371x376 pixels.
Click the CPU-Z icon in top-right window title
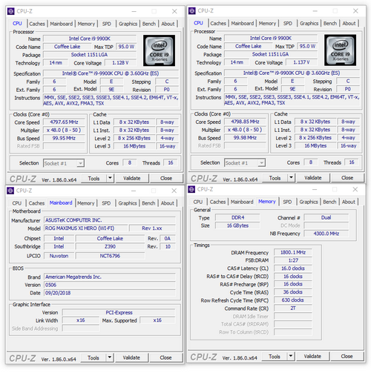pos(191,11)
